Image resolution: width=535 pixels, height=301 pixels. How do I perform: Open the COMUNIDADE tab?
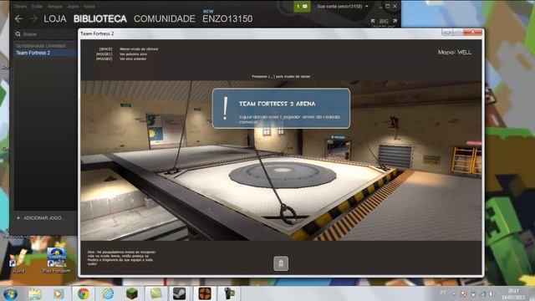[165, 19]
